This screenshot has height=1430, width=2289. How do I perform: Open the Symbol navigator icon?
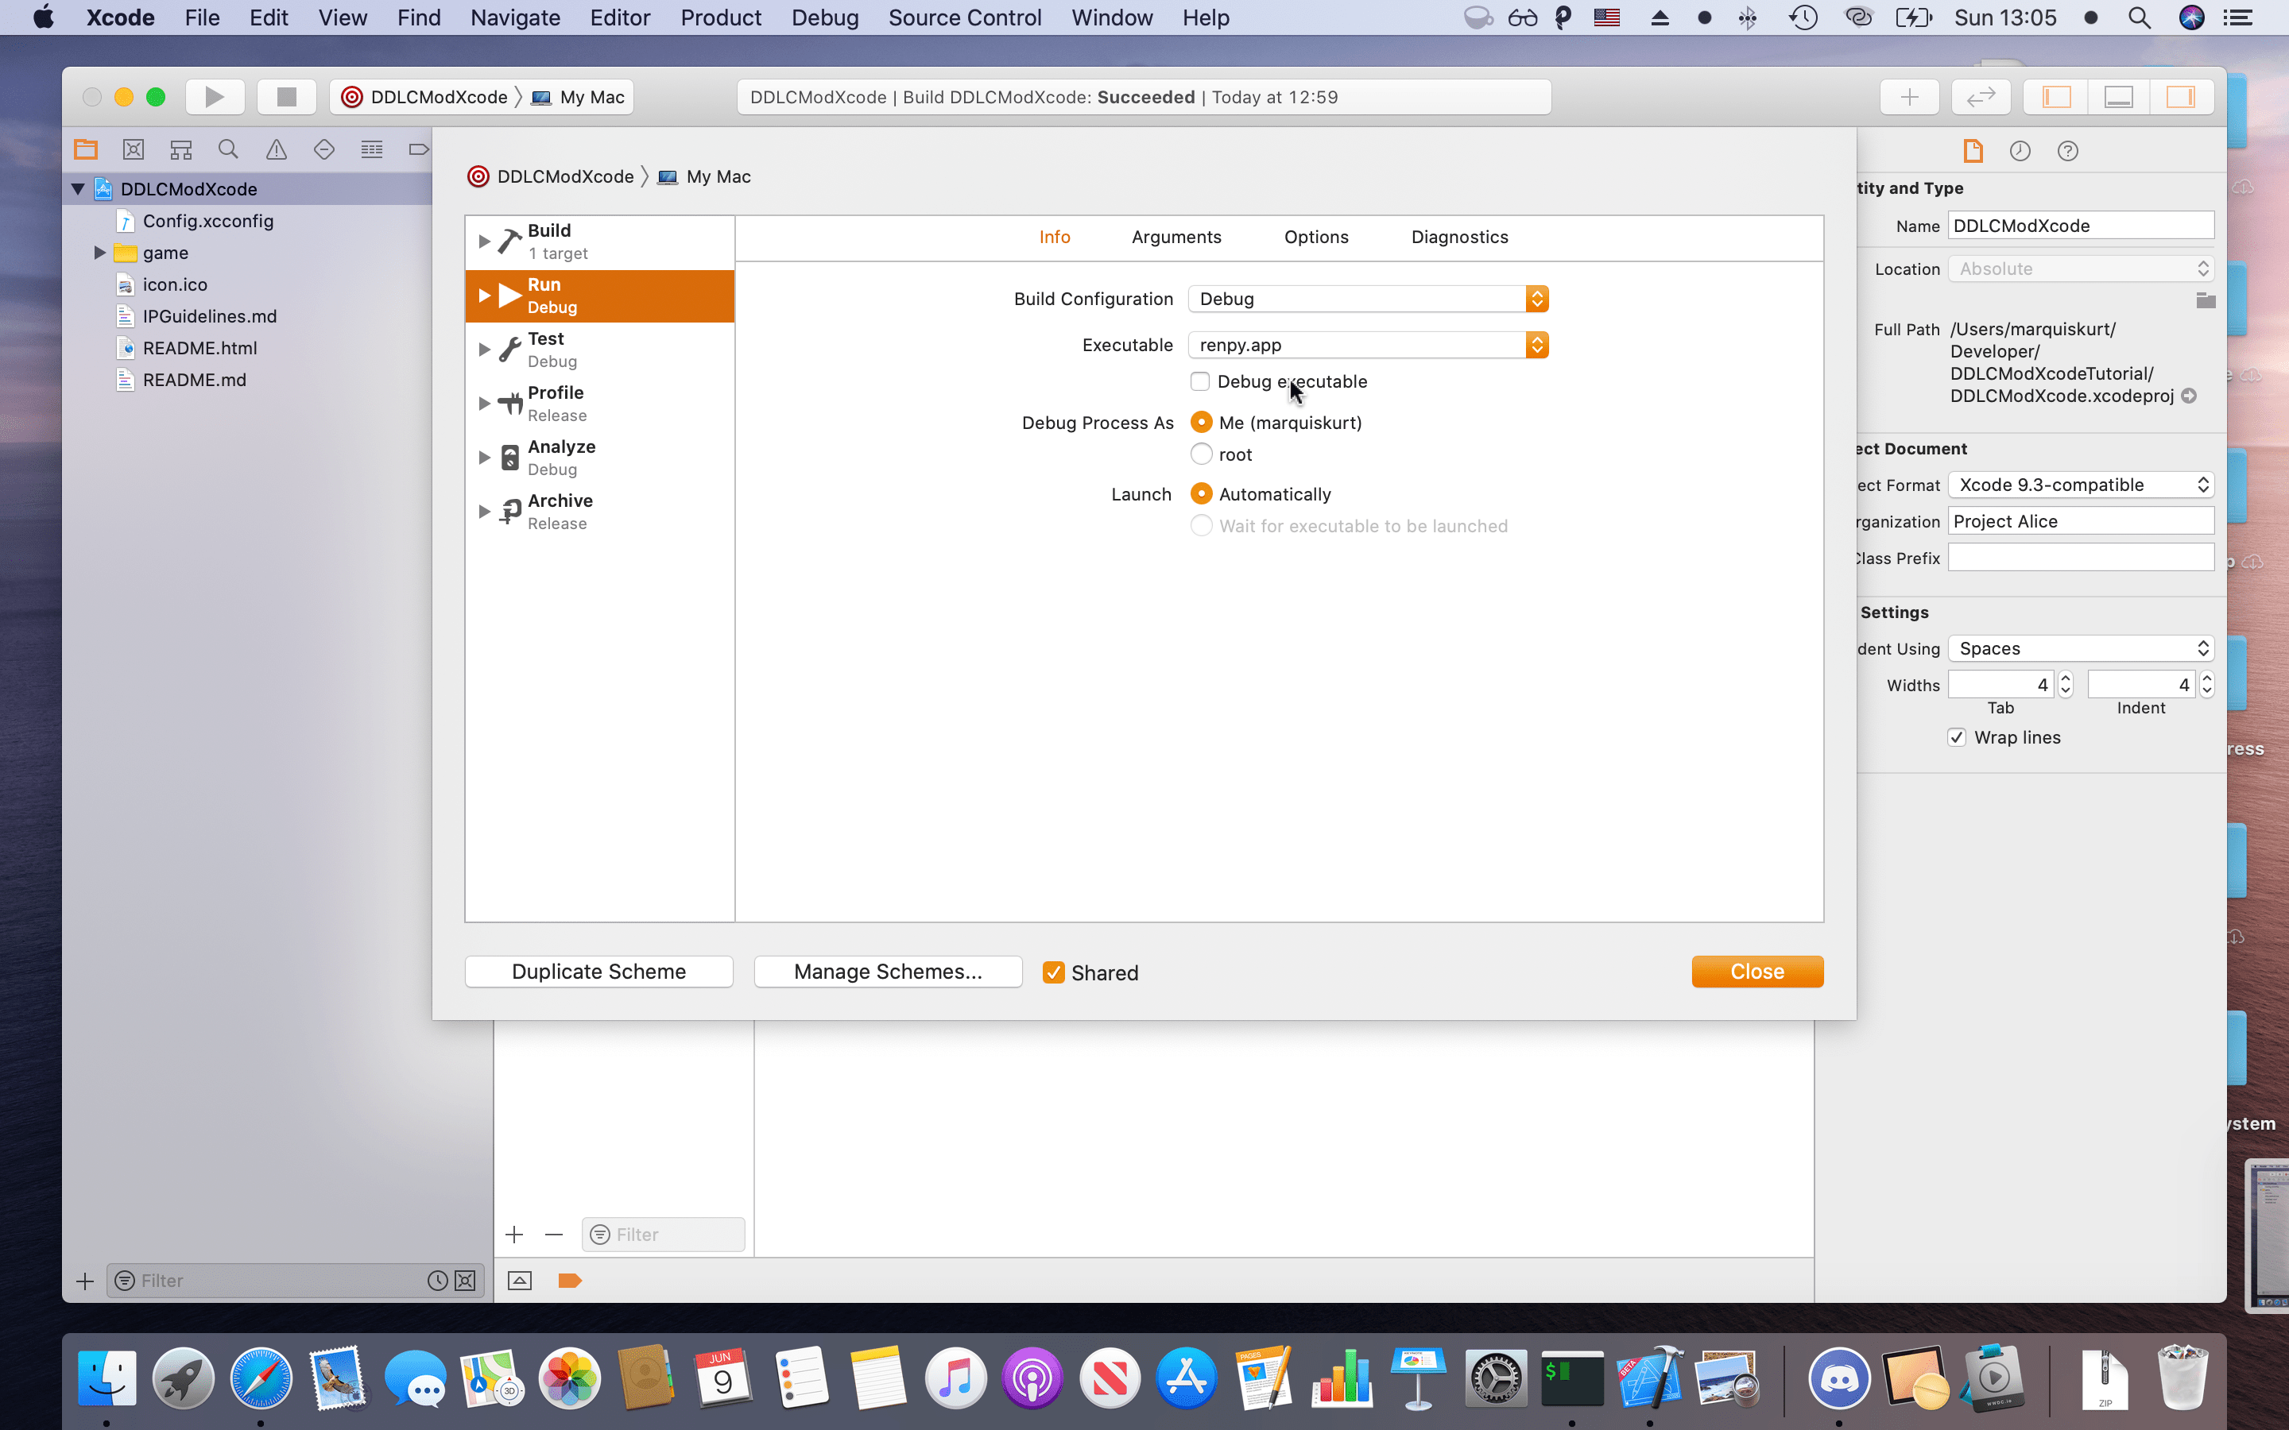tap(180, 149)
